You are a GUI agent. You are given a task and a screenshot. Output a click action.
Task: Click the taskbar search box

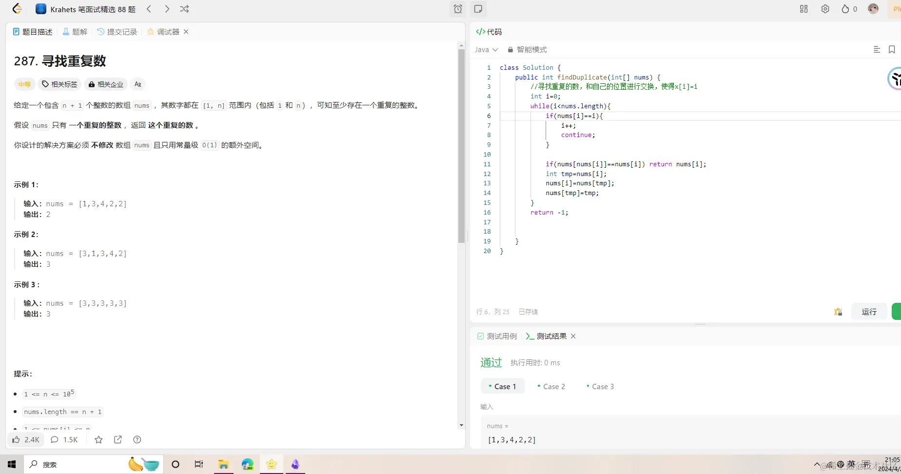93,464
